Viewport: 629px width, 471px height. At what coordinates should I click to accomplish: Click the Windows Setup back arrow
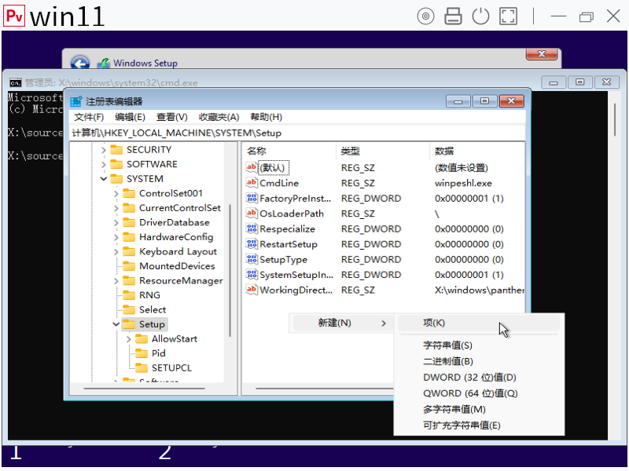(80, 63)
